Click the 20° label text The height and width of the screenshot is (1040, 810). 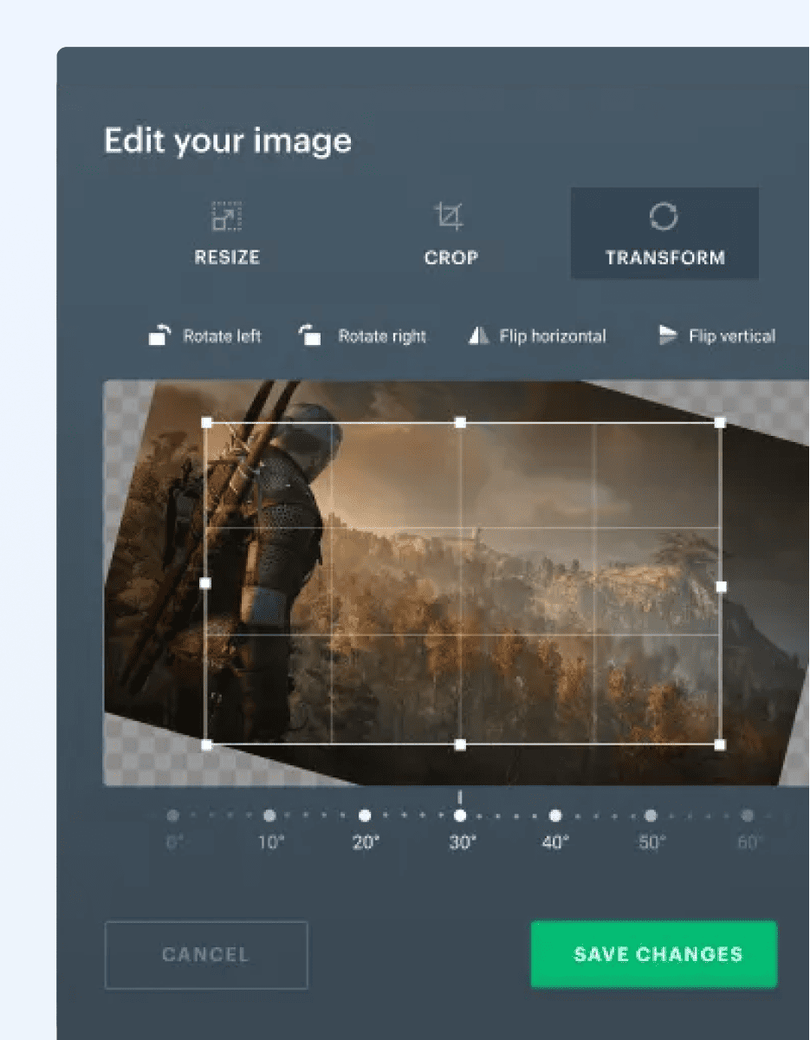[x=366, y=842]
